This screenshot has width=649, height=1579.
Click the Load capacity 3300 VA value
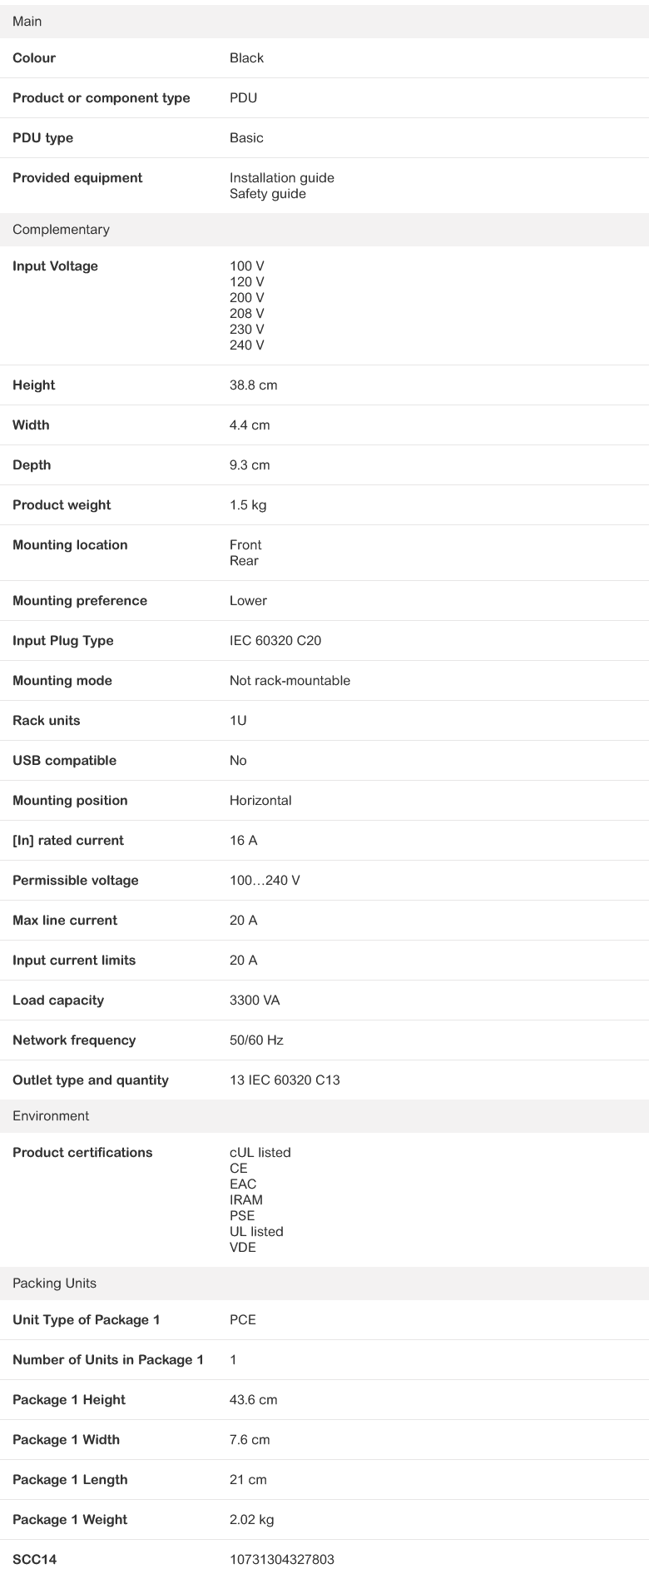click(x=255, y=1001)
